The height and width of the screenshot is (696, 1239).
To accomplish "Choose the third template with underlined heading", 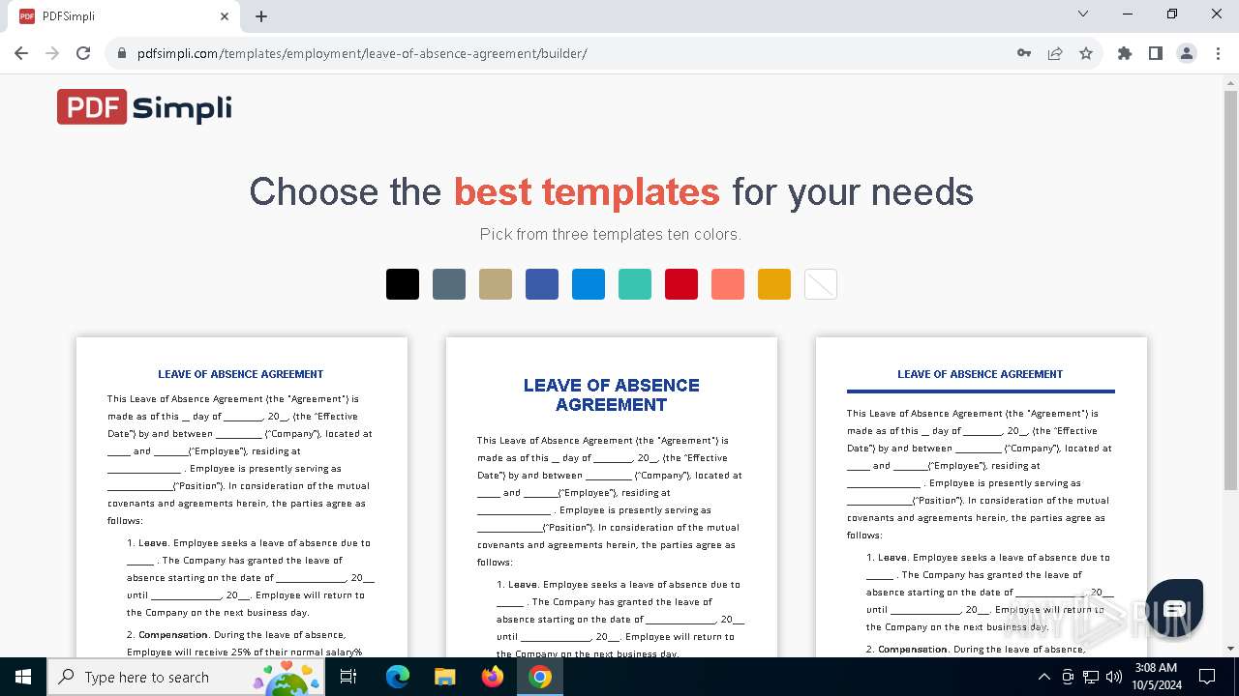I will (982, 497).
